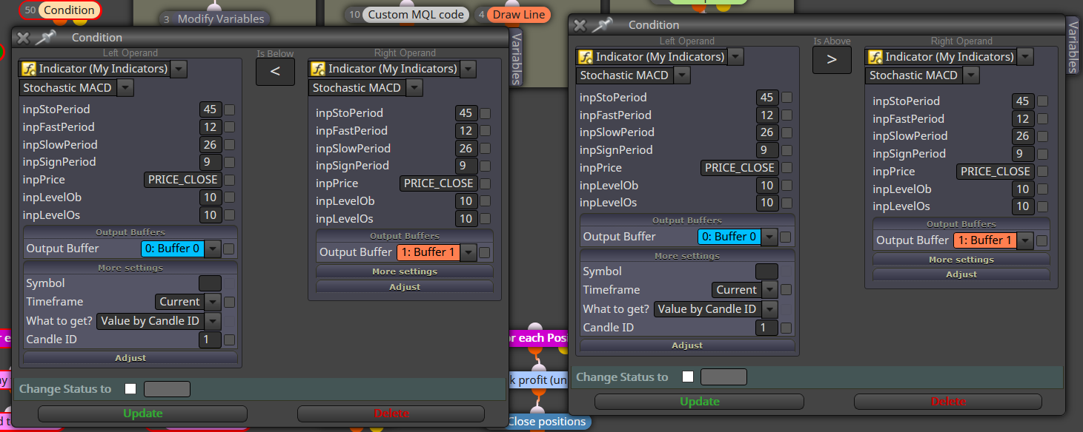Toggle inpSlowPeriod checkbox in right dialog's Left Operand

(x=786, y=132)
